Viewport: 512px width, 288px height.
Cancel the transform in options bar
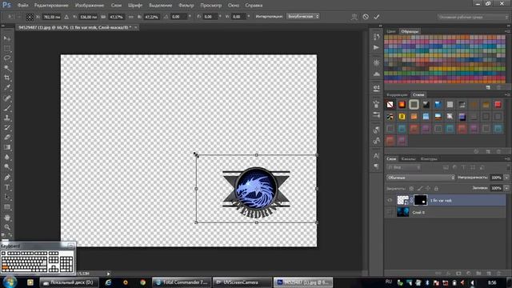coord(366,17)
